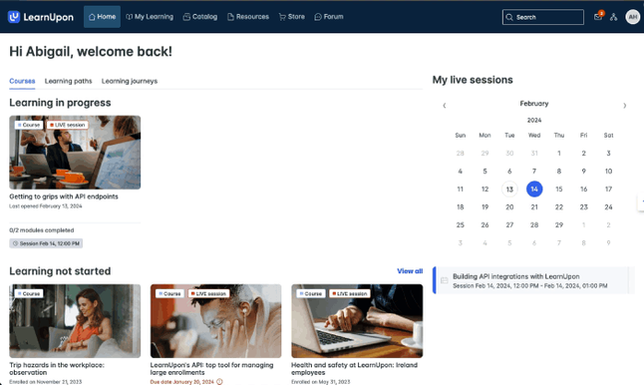Click '0/2 modules completed' text

click(42, 230)
